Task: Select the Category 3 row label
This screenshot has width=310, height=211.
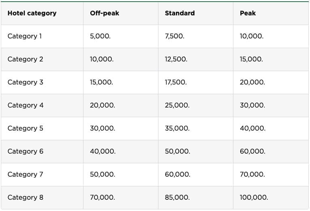Action: [x=25, y=82]
